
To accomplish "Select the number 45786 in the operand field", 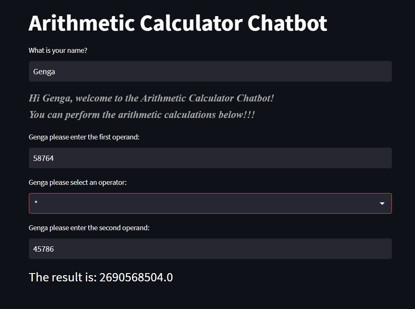I will point(43,248).
